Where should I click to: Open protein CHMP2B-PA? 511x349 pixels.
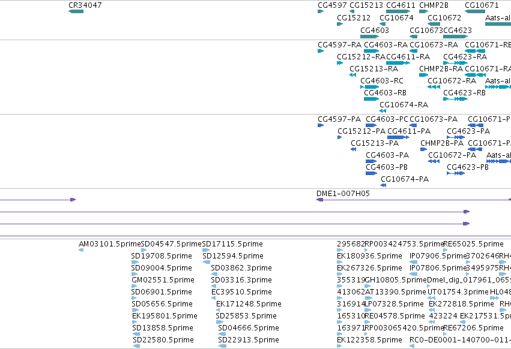pos(441,143)
